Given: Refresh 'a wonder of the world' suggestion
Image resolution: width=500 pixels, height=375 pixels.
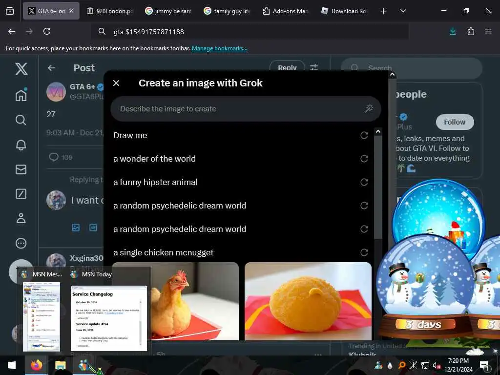Looking at the screenshot, I should point(364,159).
